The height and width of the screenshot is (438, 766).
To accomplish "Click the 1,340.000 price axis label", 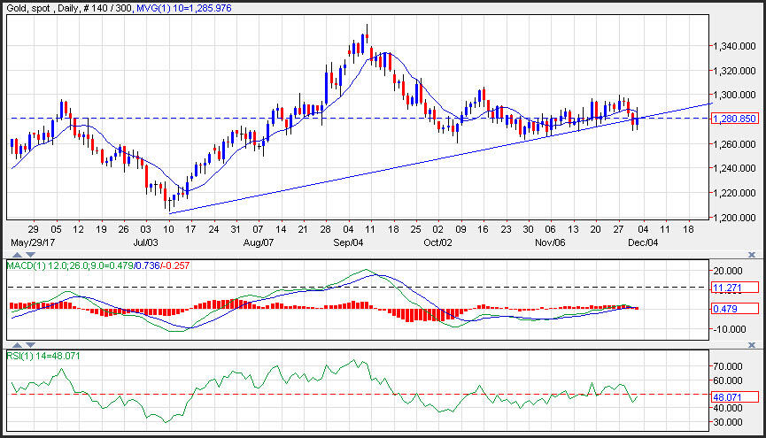I will click(x=737, y=46).
